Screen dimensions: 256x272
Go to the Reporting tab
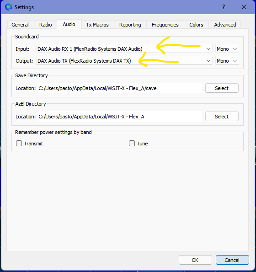point(130,25)
